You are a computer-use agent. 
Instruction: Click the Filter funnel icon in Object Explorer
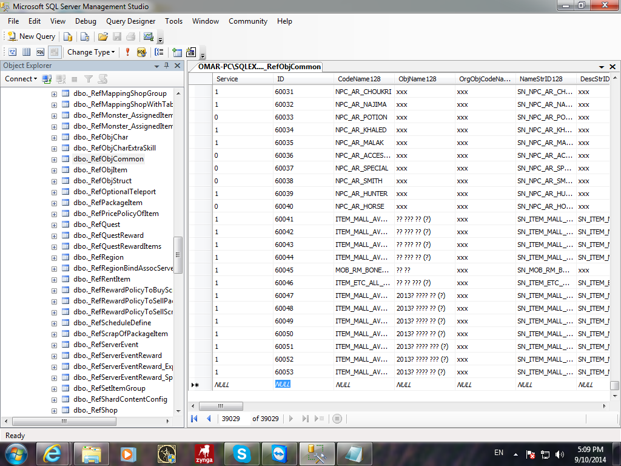89,79
